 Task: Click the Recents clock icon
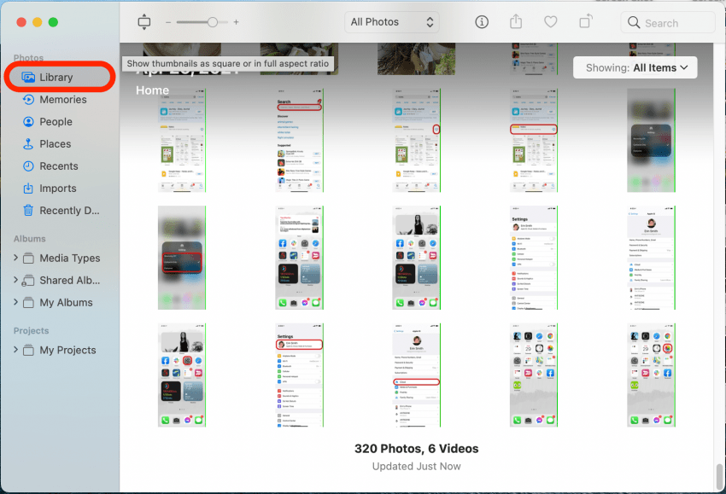pos(28,166)
